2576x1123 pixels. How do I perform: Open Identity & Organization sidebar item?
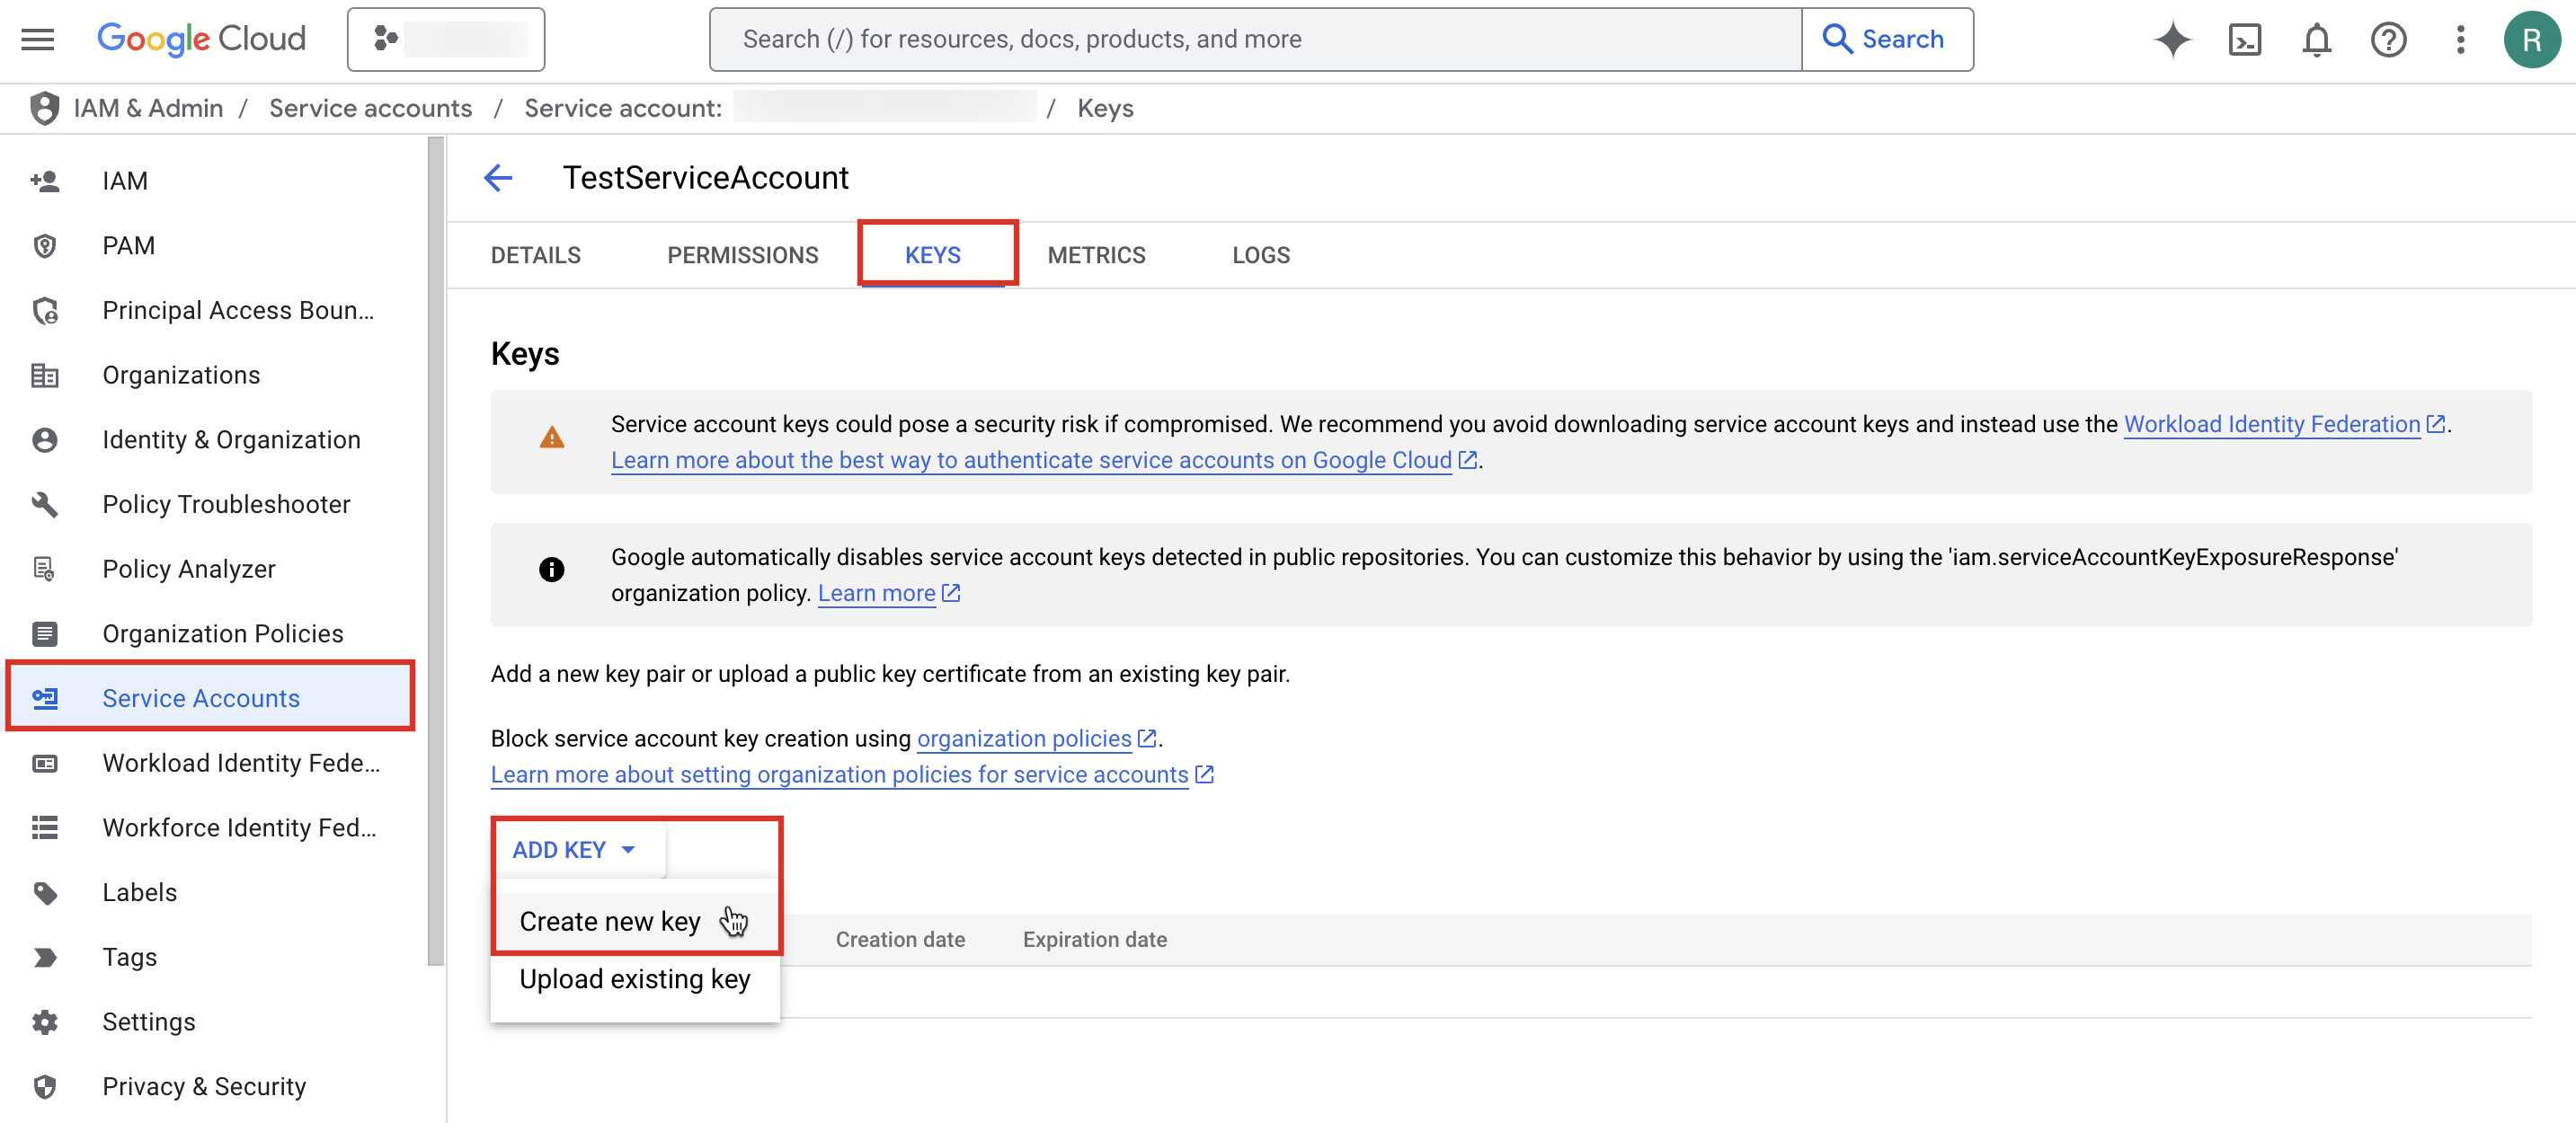coord(231,439)
